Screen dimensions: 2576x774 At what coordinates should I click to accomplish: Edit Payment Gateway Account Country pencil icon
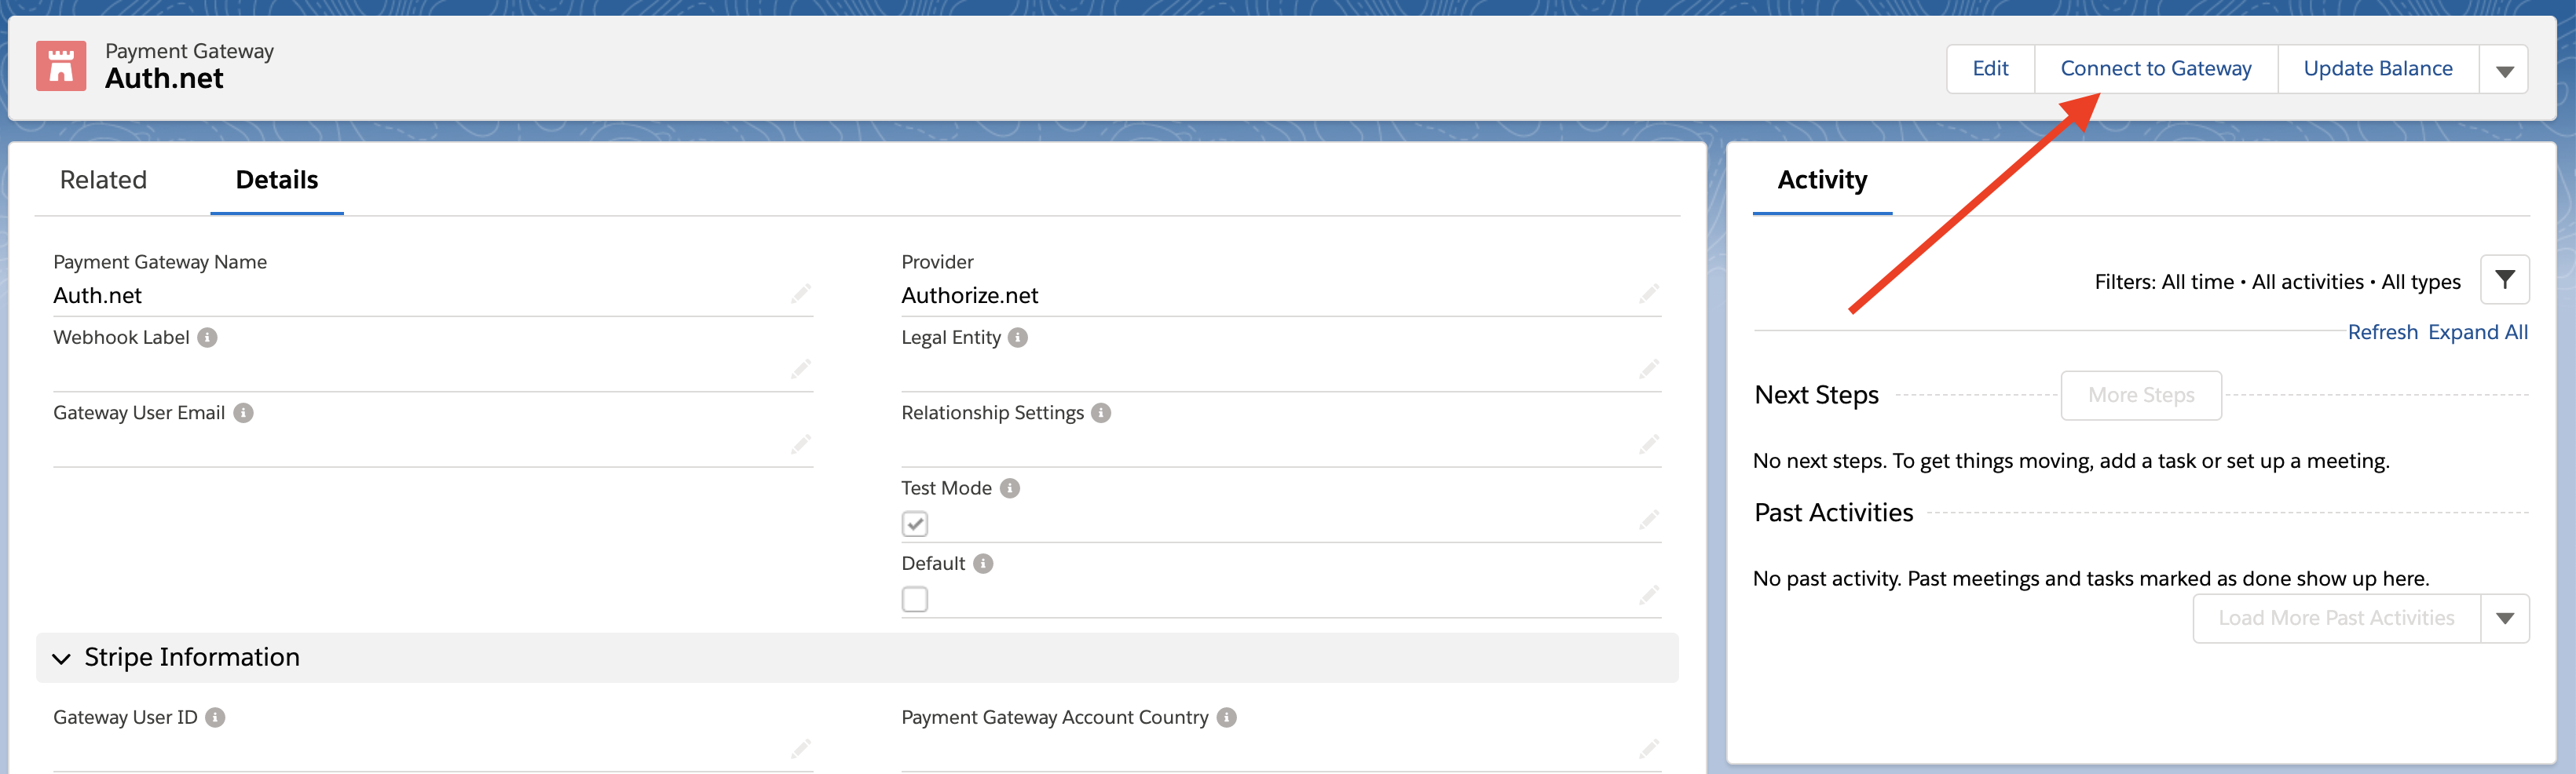[1649, 748]
